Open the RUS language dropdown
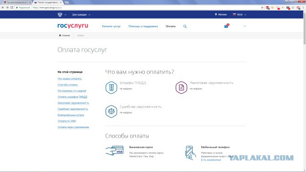Viewport: 306px width, 172px height. pos(240,15)
